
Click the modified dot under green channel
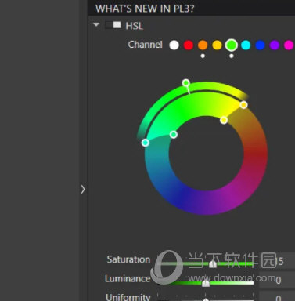point(232,56)
